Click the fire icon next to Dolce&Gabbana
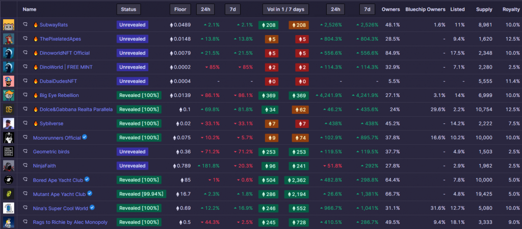The image size is (522, 229). (36, 109)
